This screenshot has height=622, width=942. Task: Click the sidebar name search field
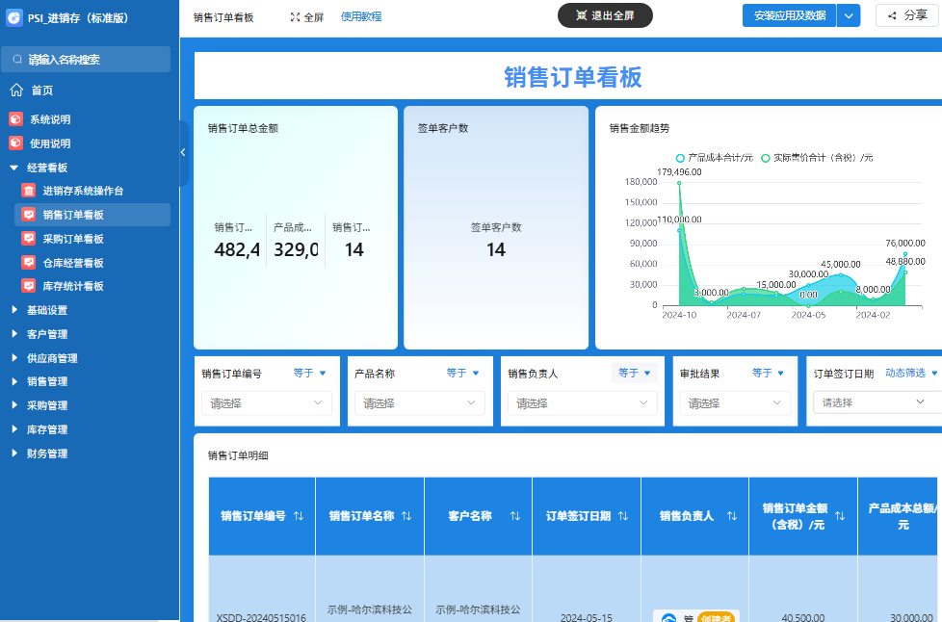(x=85, y=59)
